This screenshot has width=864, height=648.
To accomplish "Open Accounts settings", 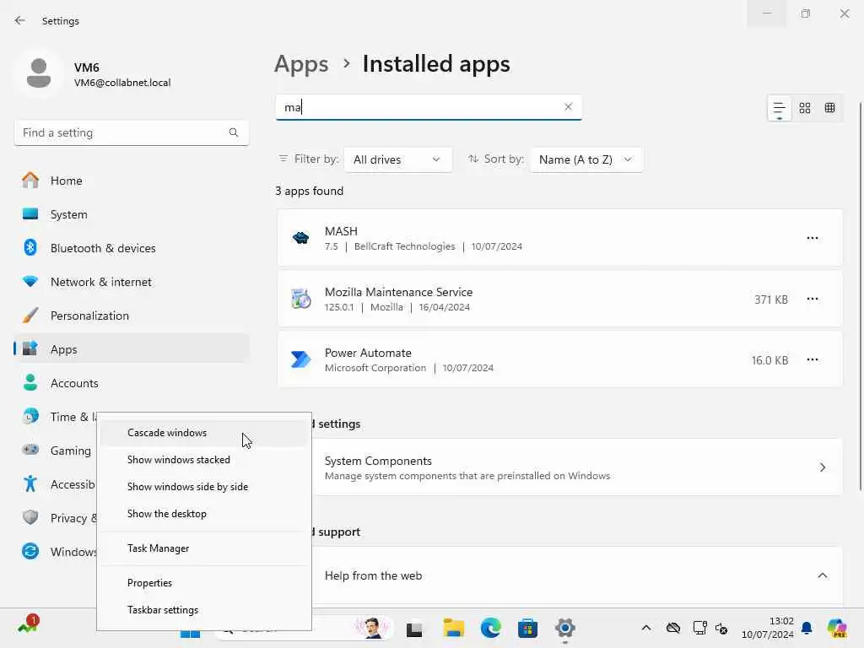I will 132,383.
